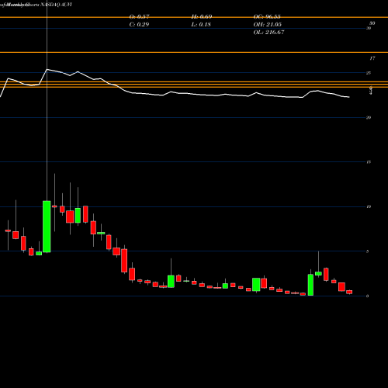Click the '15' price axis label
This screenshot has width=388, height=388.
click(x=369, y=162)
